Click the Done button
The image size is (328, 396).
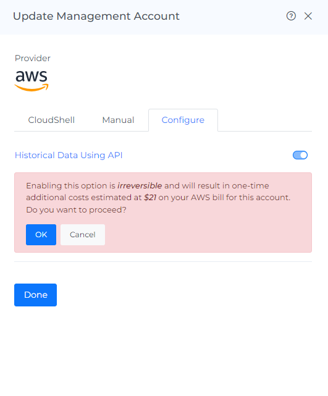[x=35, y=295]
